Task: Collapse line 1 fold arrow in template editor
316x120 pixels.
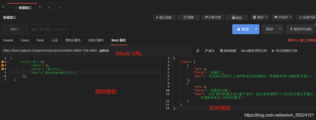Action: tap(8, 58)
